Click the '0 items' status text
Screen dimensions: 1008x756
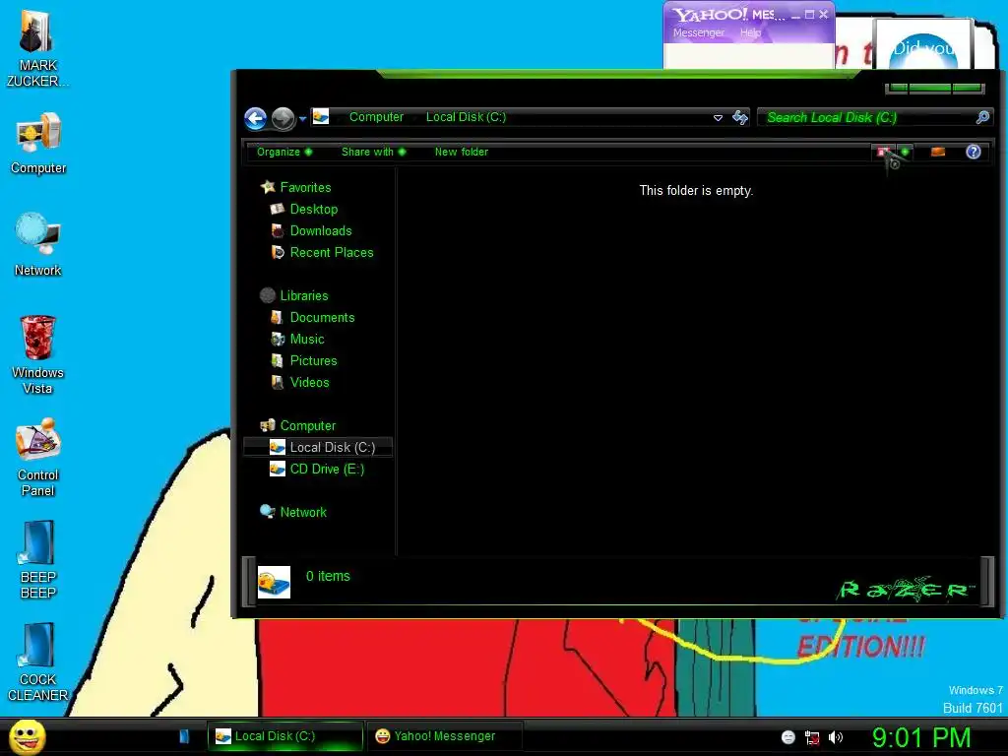click(328, 576)
